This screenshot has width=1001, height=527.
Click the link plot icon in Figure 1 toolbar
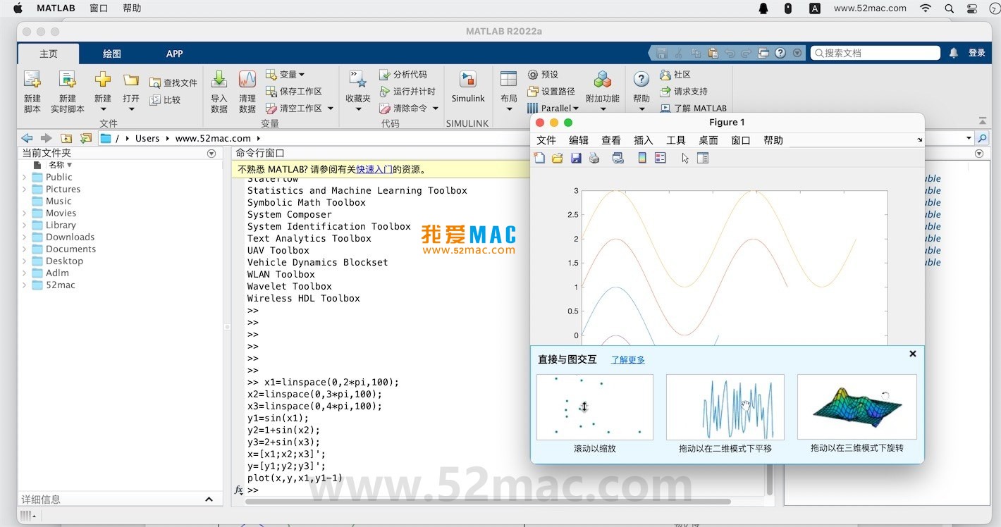(618, 158)
